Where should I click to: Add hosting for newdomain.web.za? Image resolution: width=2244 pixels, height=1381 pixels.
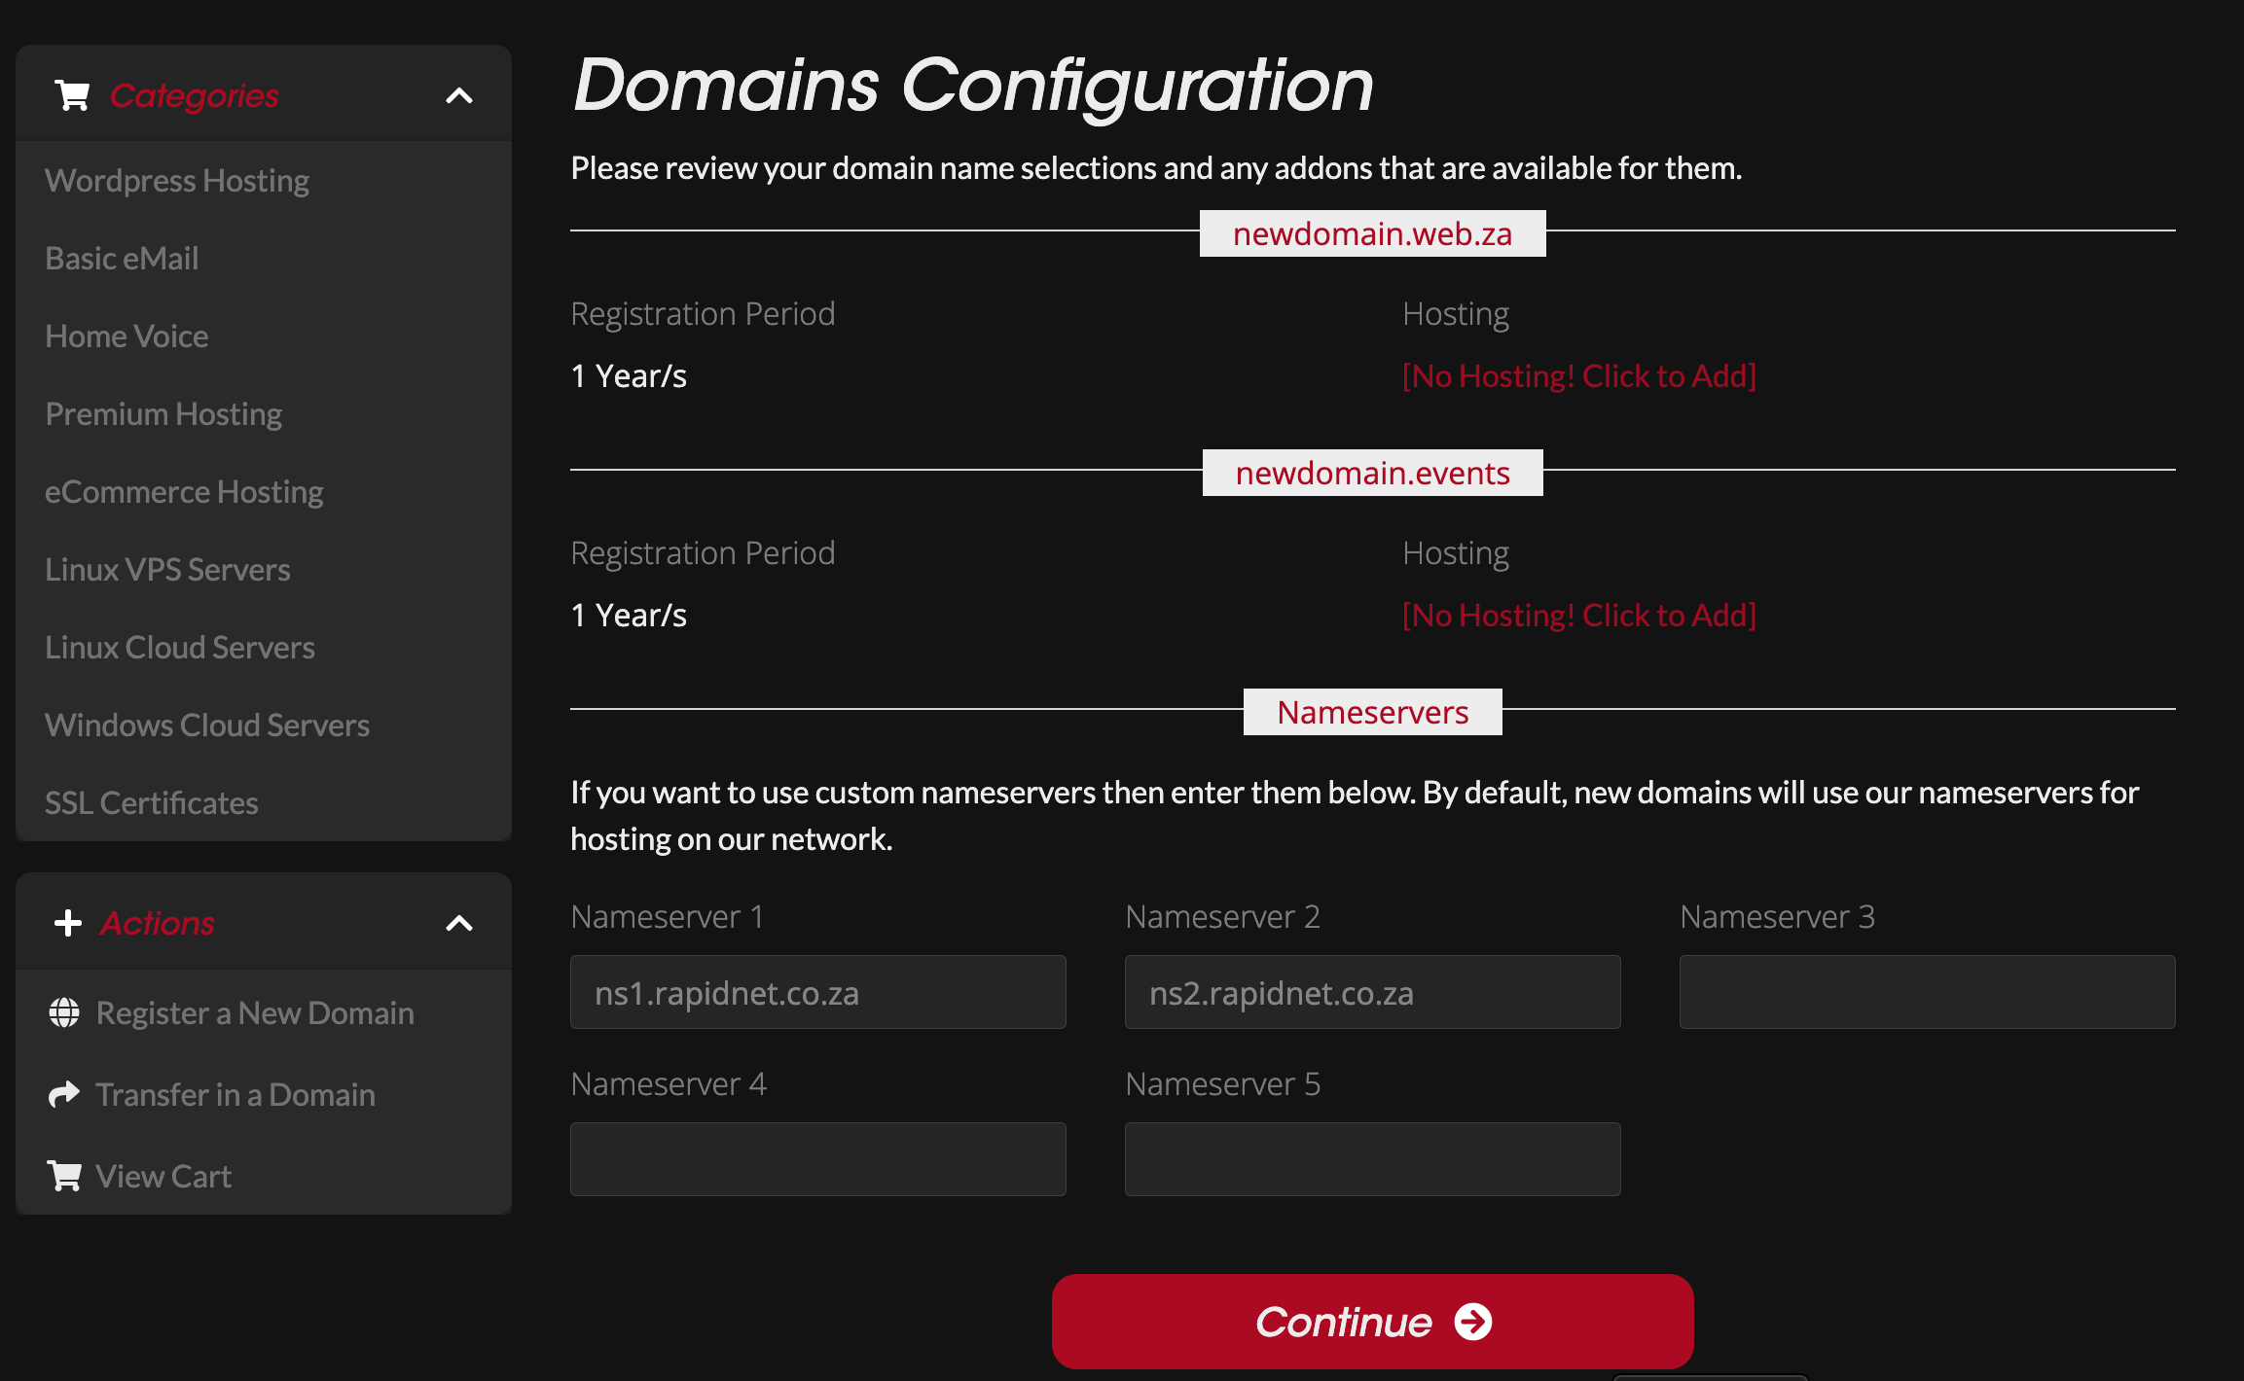(1578, 376)
